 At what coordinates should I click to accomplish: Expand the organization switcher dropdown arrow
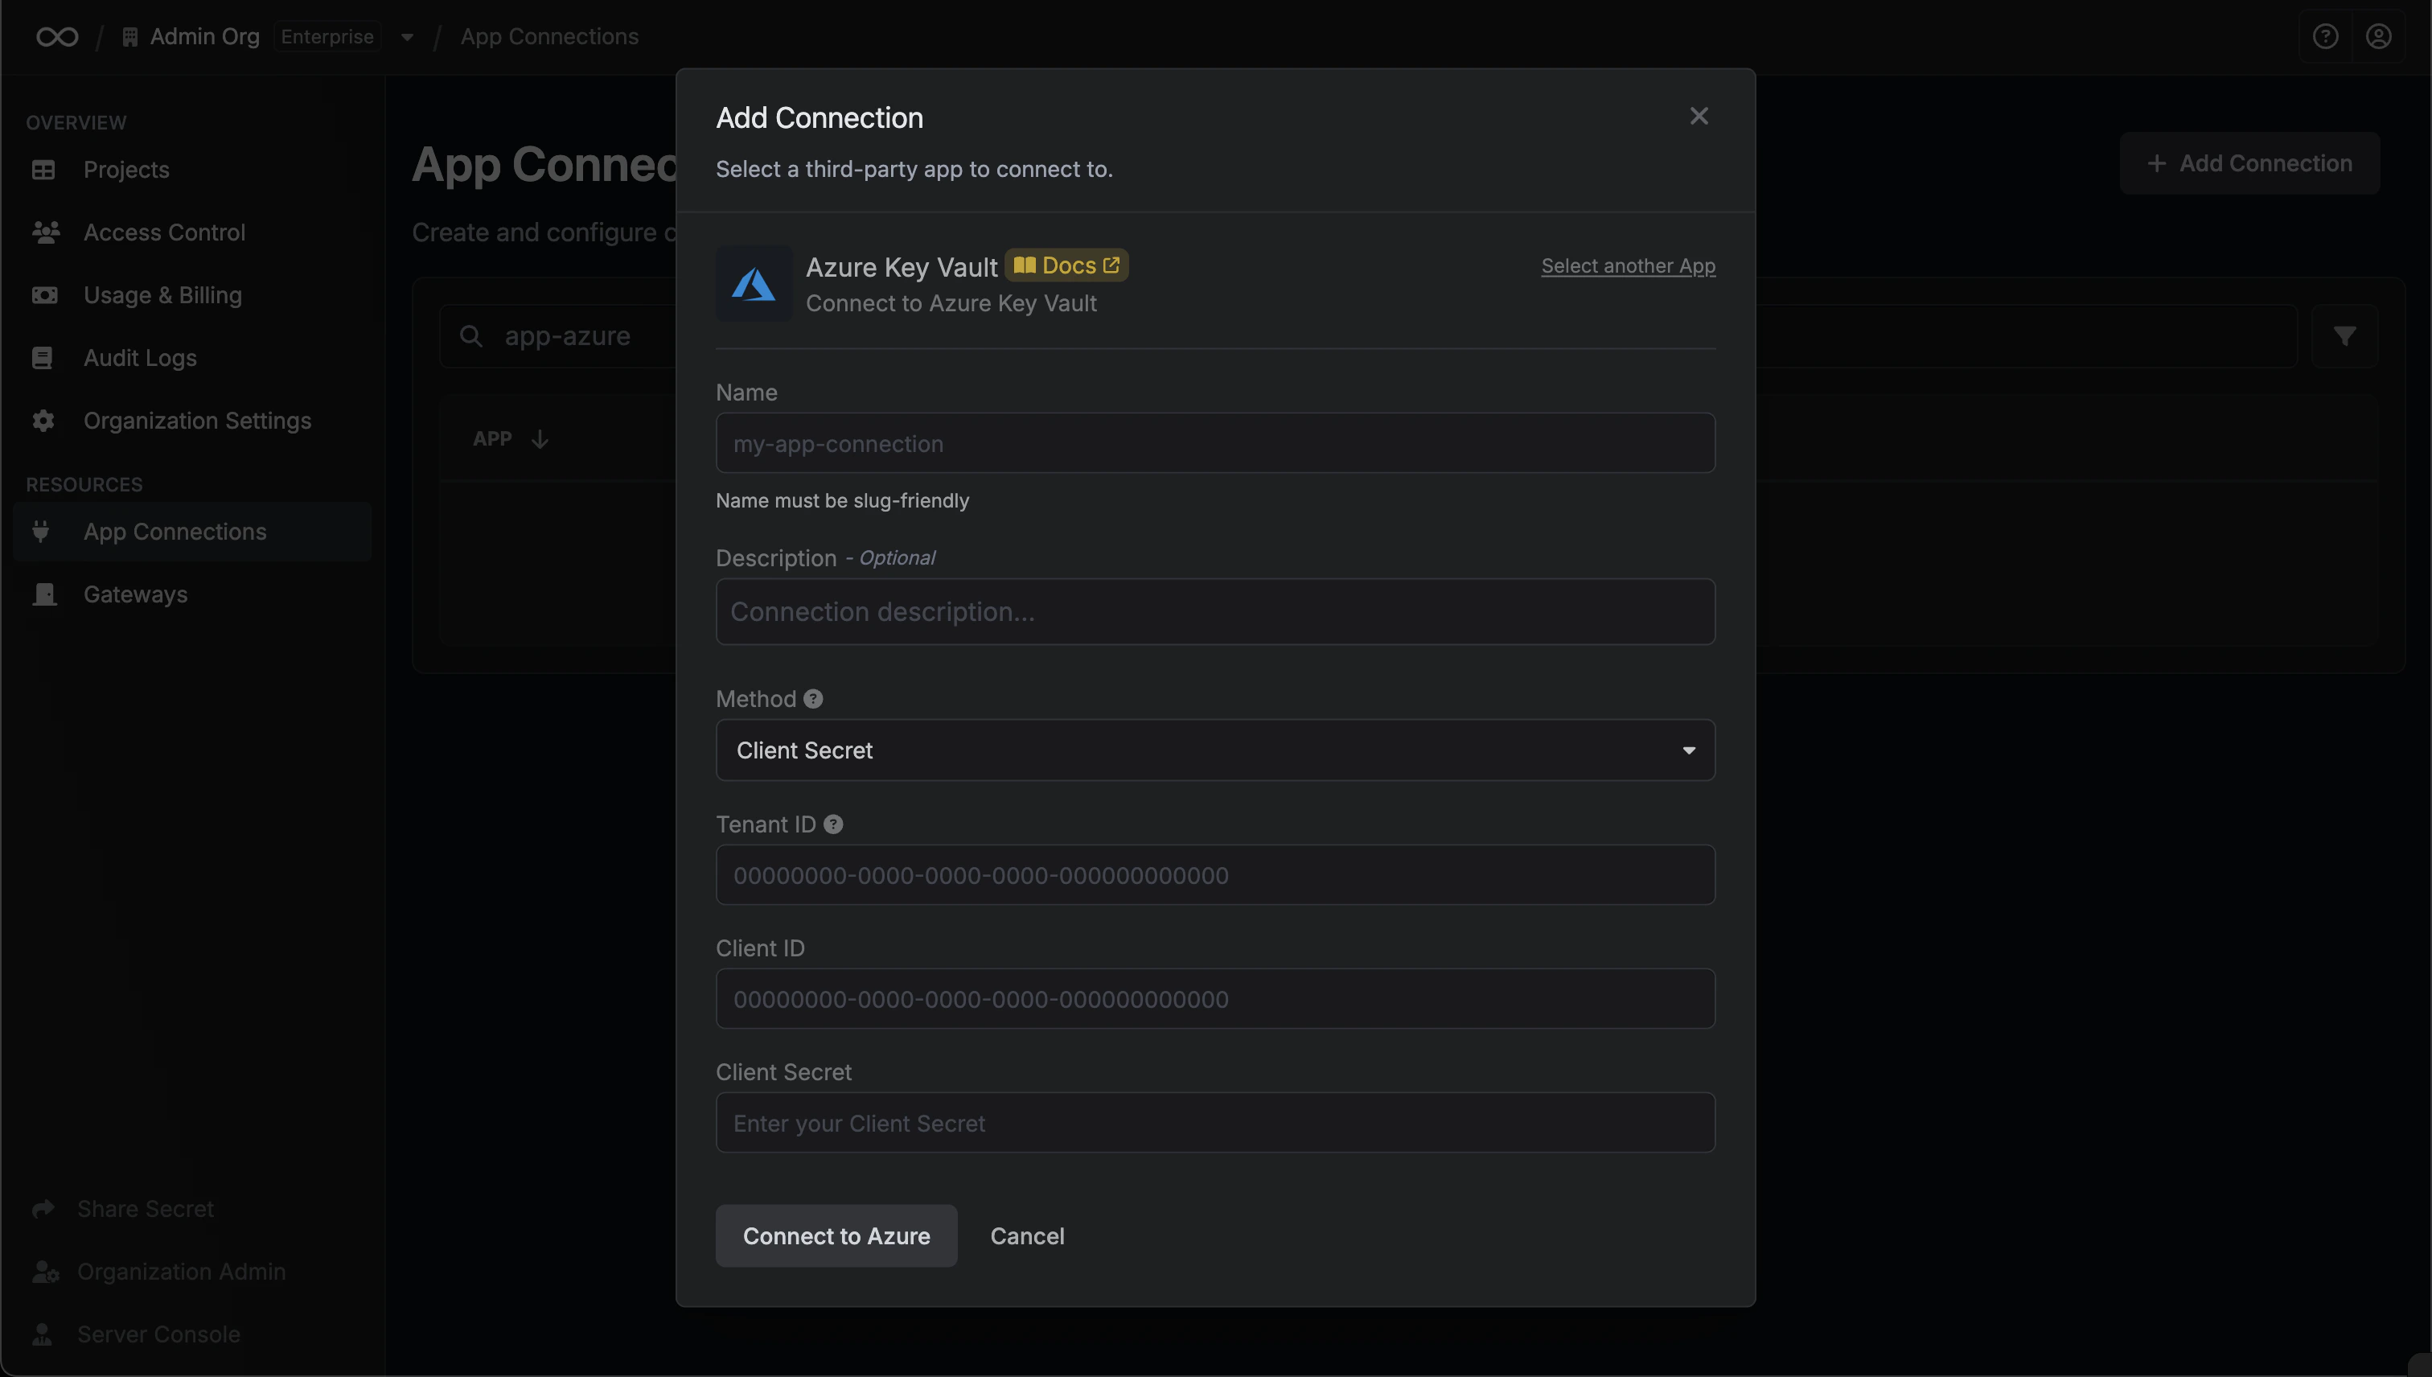tap(407, 38)
